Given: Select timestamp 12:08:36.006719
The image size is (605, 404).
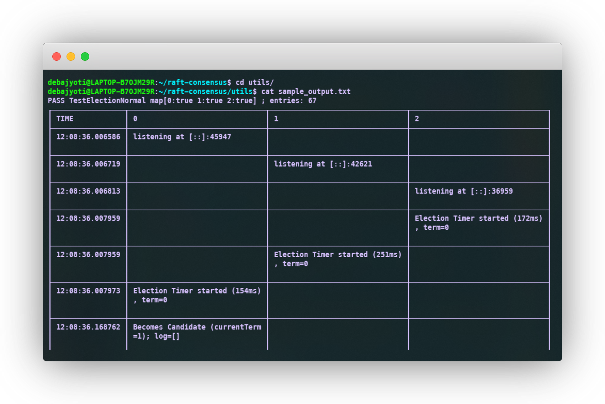Looking at the screenshot, I should 88,164.
